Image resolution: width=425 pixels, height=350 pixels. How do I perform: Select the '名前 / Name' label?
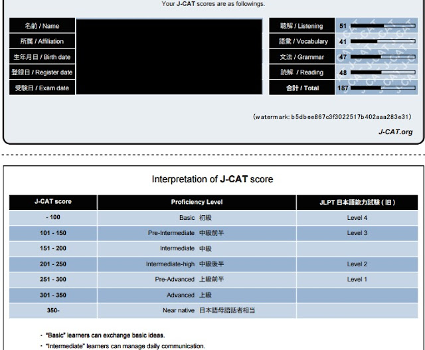pyautogui.click(x=42, y=26)
